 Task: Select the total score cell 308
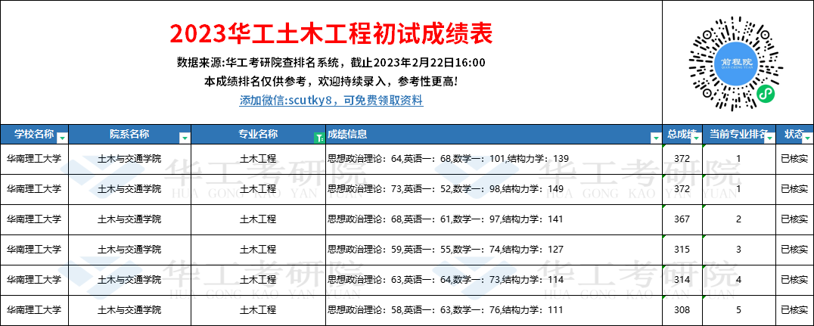(x=682, y=310)
